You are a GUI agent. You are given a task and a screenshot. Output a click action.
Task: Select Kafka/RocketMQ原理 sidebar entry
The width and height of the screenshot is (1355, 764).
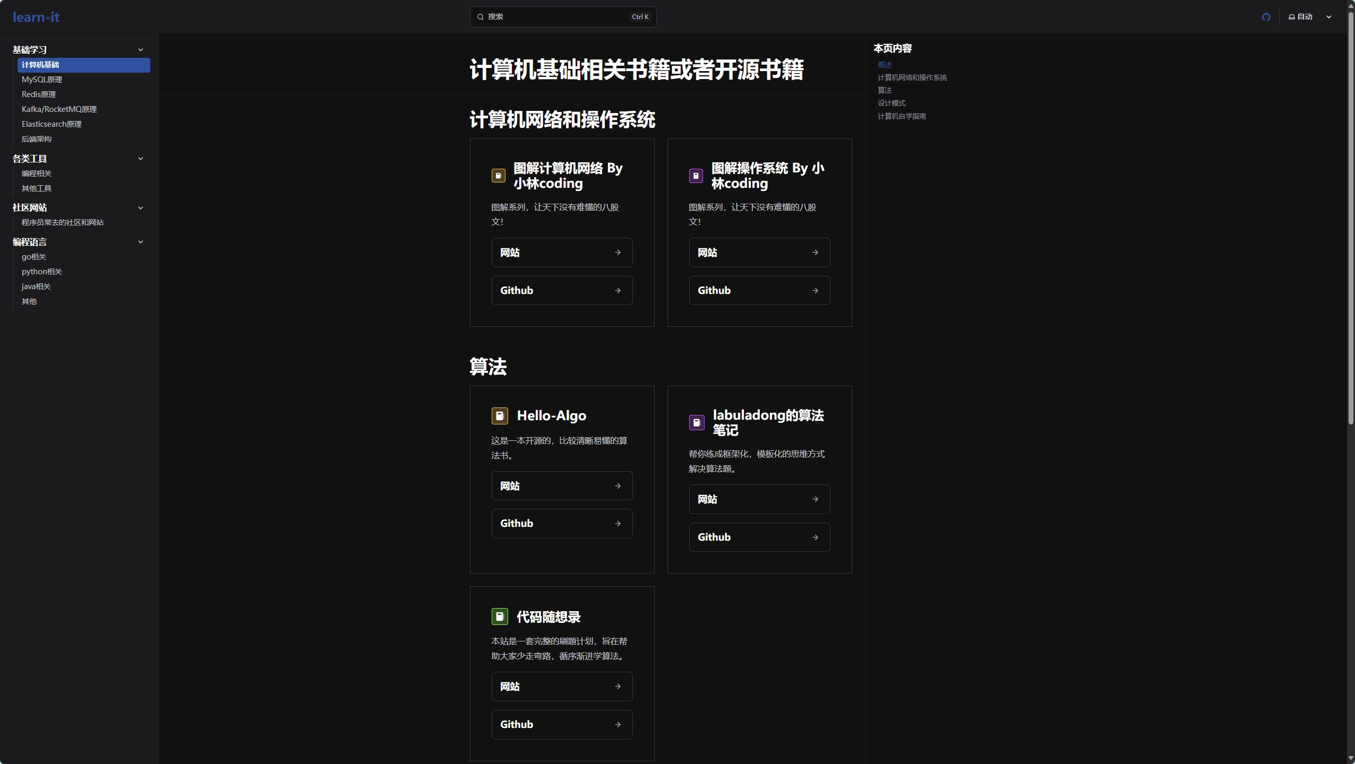pyautogui.click(x=59, y=109)
